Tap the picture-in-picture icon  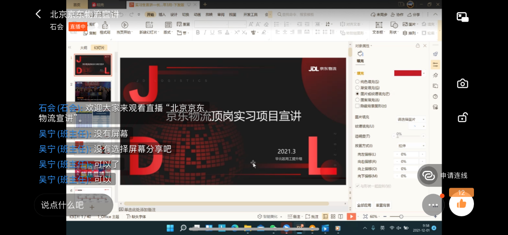(x=463, y=17)
